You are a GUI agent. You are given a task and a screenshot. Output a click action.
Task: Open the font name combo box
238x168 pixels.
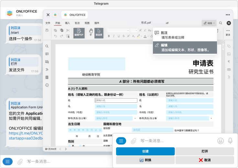click(118, 30)
